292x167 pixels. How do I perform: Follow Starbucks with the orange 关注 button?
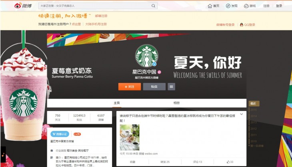click(x=130, y=87)
